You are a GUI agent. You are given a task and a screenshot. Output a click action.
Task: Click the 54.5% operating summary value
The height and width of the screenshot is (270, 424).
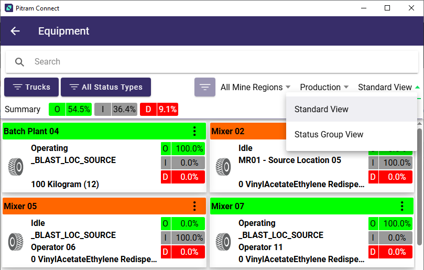point(79,109)
